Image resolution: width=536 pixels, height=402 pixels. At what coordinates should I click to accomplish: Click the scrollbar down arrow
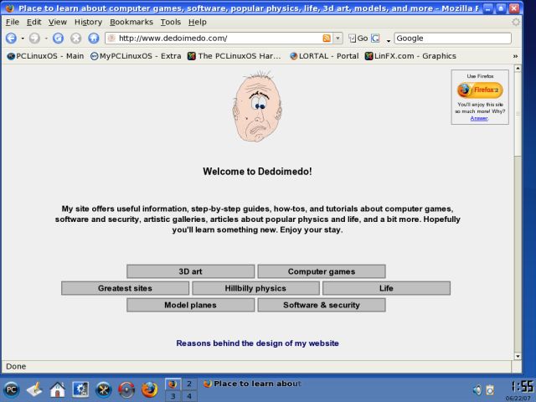tap(518, 356)
